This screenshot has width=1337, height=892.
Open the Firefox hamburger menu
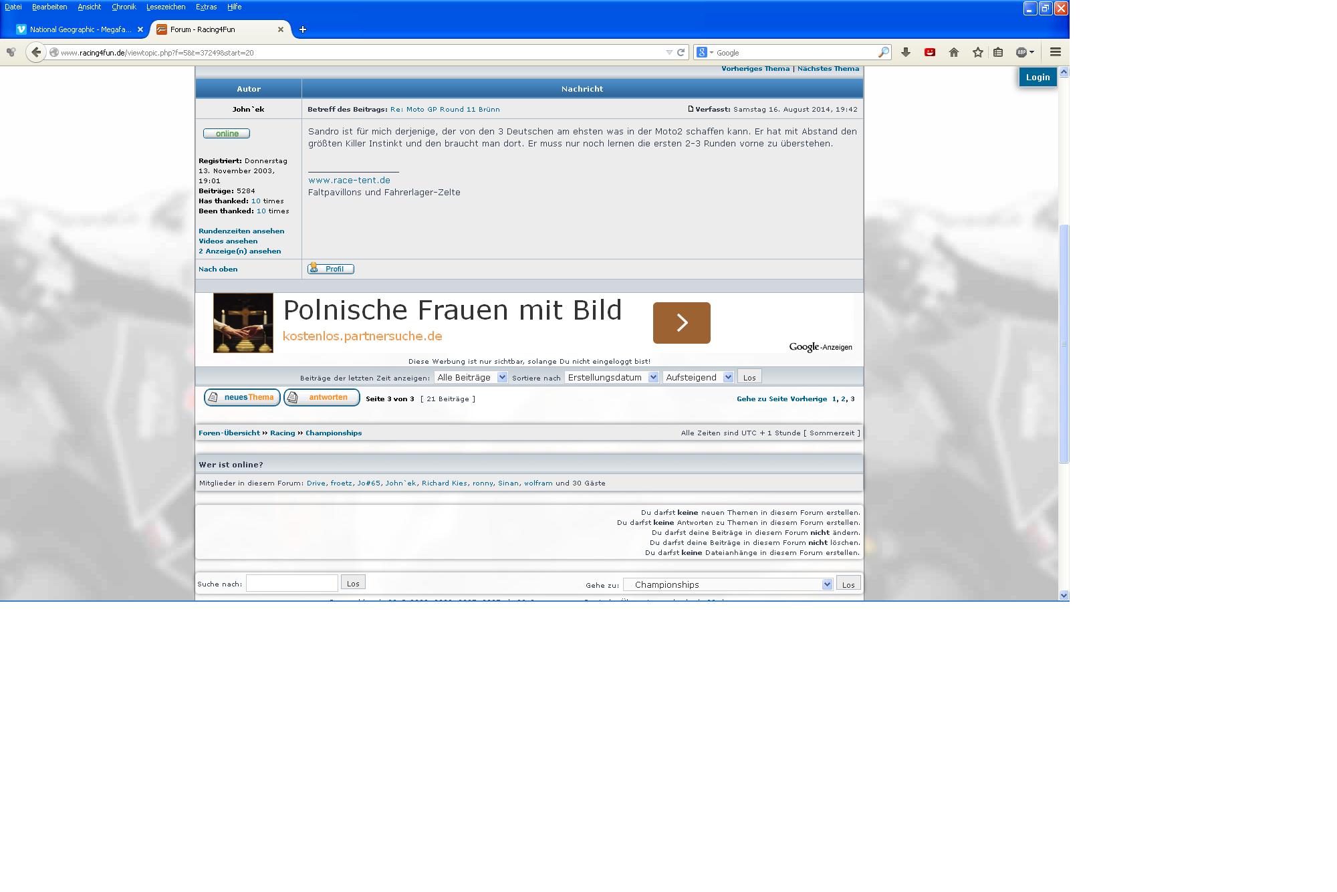click(x=1056, y=52)
